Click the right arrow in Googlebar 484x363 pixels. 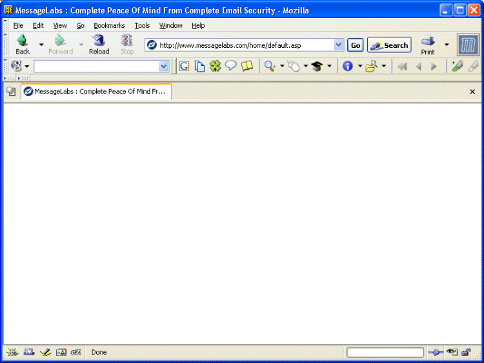(x=434, y=67)
